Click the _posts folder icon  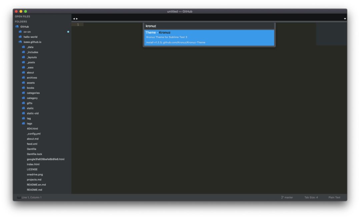23,62
